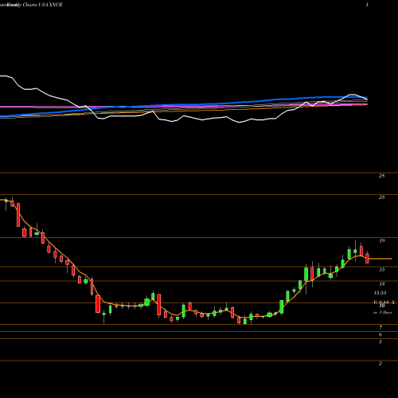This screenshot has height=398, width=398.
Task: Click the 6 price axis label
Action: coord(380,335)
